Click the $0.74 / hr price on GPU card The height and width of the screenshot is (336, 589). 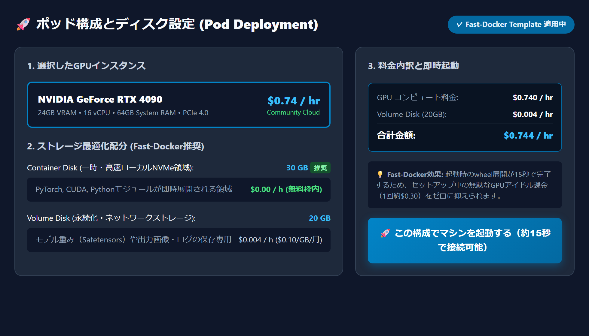tap(294, 100)
